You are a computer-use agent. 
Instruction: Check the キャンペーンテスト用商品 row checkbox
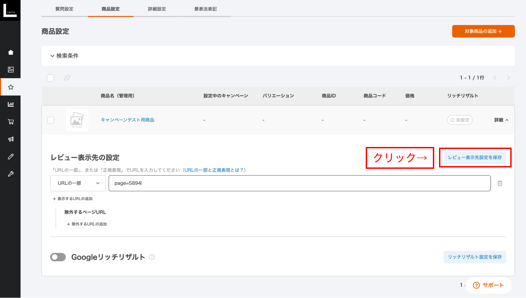click(51, 120)
